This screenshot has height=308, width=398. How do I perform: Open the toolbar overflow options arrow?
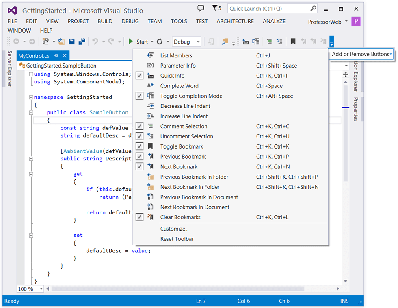point(331,41)
